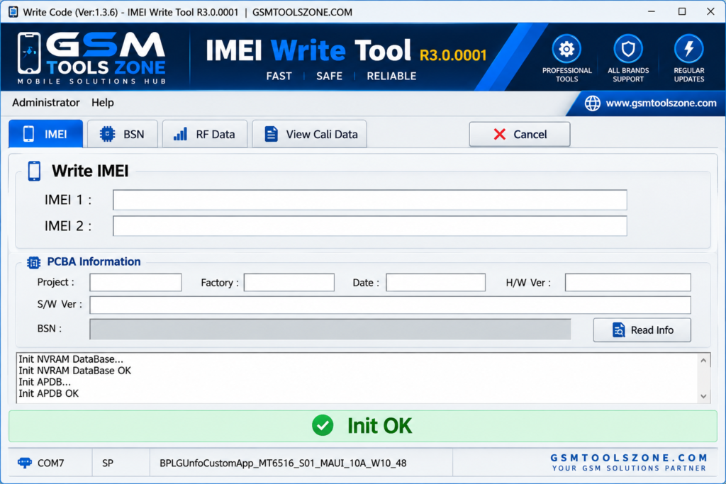
Task: Click the GSM Tools Zone phone logo
Action: coord(29,52)
